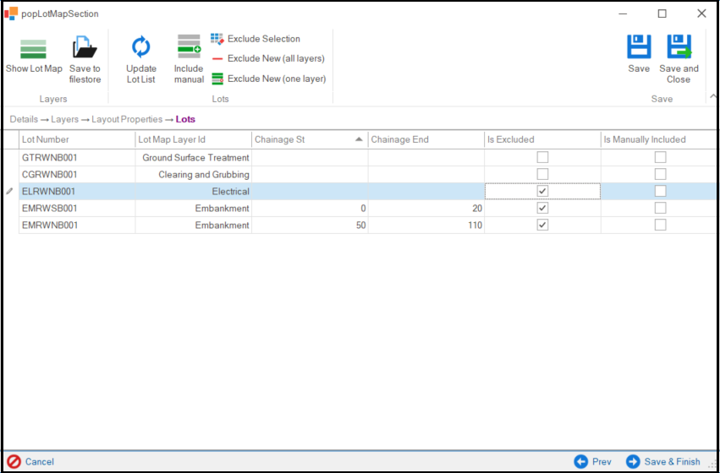The width and height of the screenshot is (720, 473).
Task: Sort by Lot Number column header
Action: pyautogui.click(x=77, y=139)
